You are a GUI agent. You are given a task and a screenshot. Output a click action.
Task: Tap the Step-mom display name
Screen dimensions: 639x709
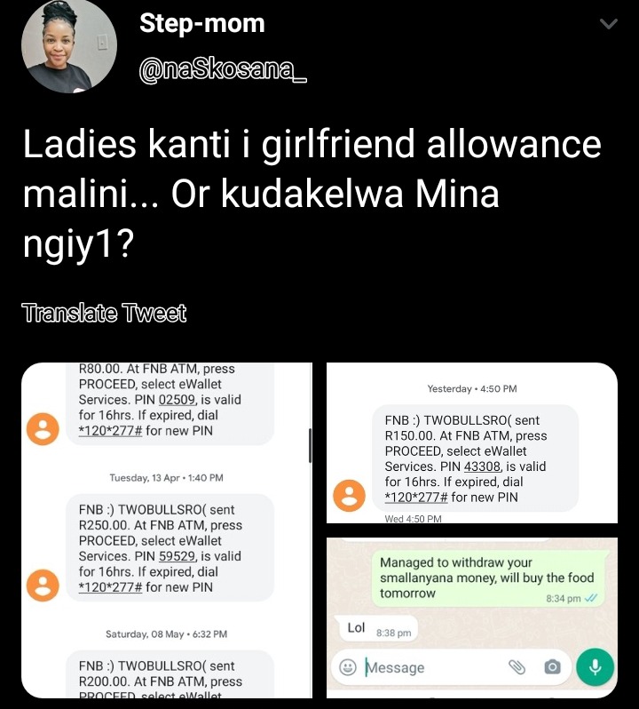point(201,23)
